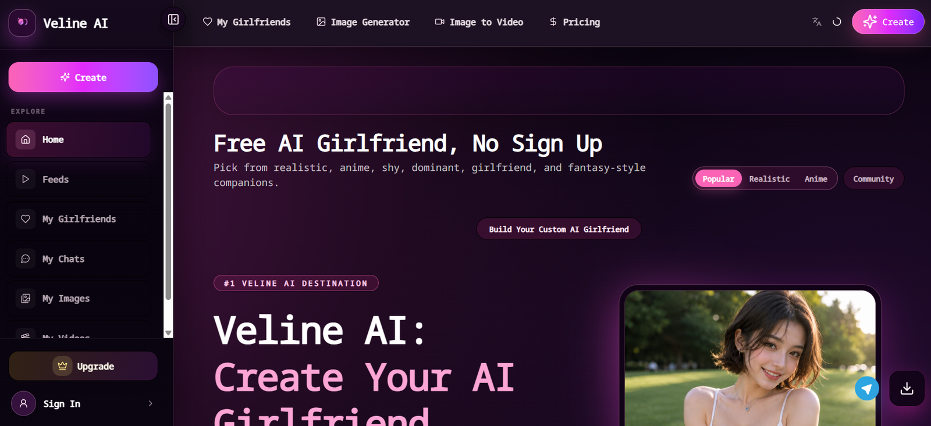931x426 pixels.
Task: Click the sidebar scrollbar thumb
Action: coord(168,202)
